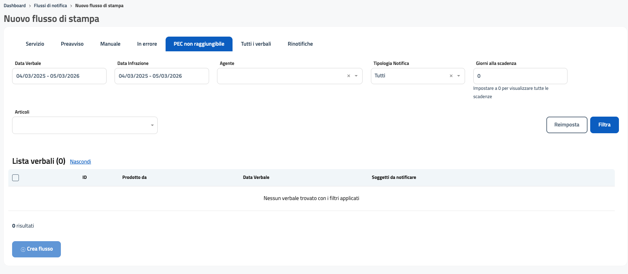
Task: Open the Preavviso tab
Action: coord(72,44)
